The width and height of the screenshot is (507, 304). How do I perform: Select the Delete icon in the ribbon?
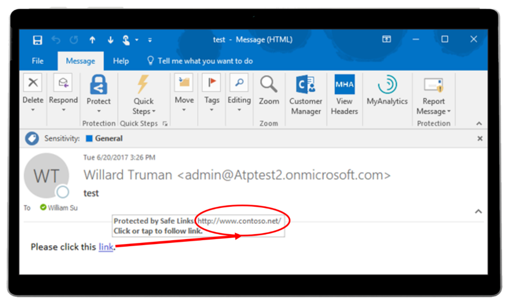point(33,82)
